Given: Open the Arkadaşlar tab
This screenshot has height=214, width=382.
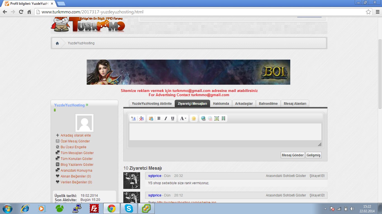Looking at the screenshot, I should click(x=244, y=104).
